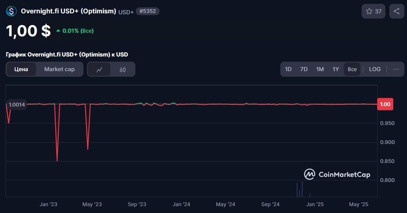407x213 pixels.
Task: Click the USD+ ticker symbol
Action: pyautogui.click(x=126, y=12)
